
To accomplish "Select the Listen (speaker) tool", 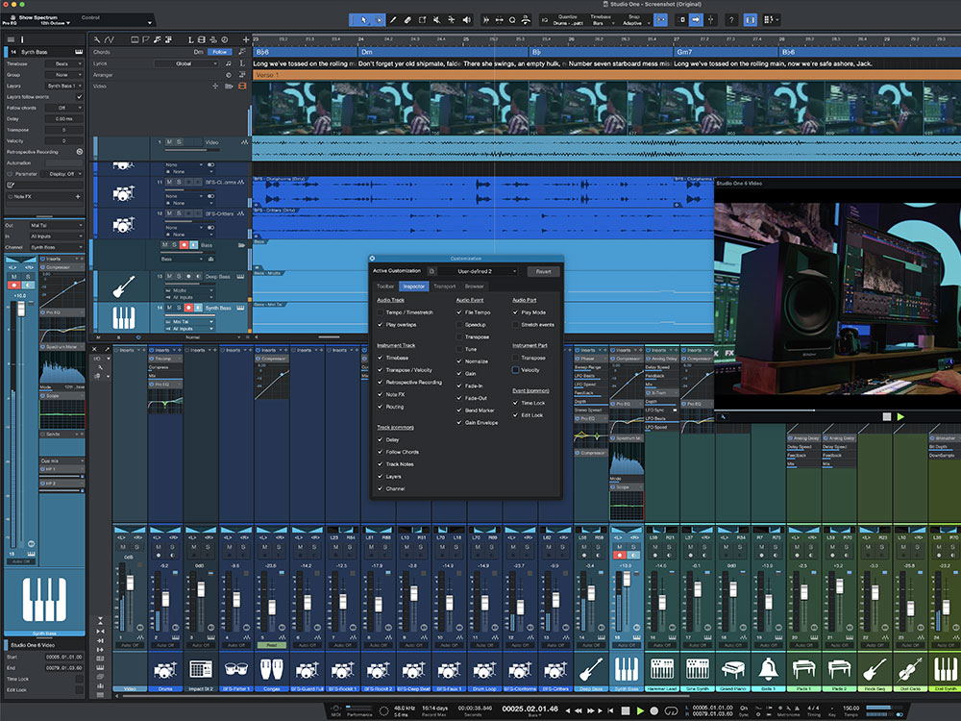I will click(x=468, y=19).
